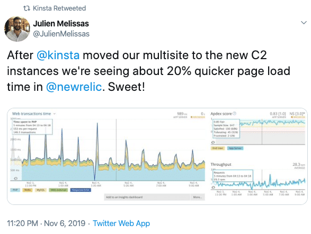
Task: Click Add to an Insights dashboard
Action: [147, 197]
